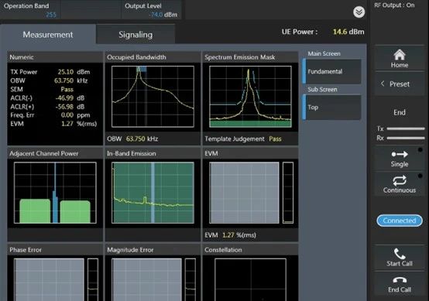
Task: Select the SEM Pass row
Action: click(42, 90)
